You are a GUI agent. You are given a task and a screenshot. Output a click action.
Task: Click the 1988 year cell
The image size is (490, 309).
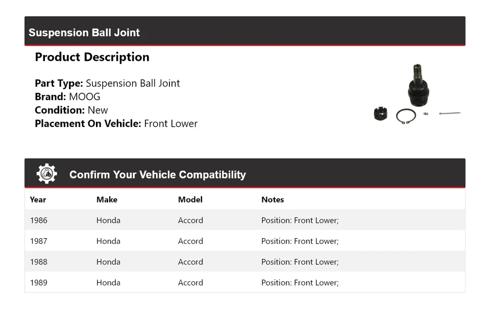click(39, 262)
